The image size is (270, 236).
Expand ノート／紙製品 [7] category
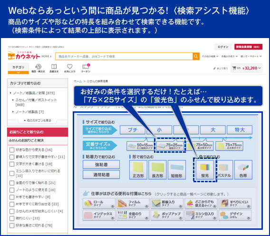[x=29, y=112]
